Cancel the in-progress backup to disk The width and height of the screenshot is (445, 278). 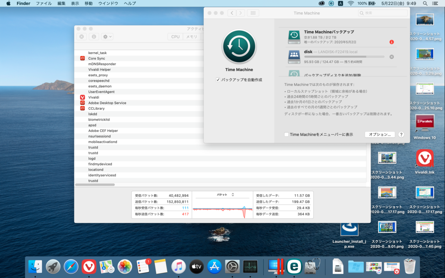(392, 57)
